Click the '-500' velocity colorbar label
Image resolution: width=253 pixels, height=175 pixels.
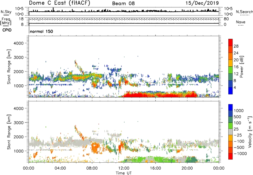[x=239, y=148]
